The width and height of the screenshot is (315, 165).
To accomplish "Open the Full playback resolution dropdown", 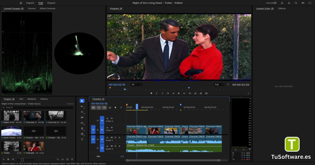I will pos(219,84).
